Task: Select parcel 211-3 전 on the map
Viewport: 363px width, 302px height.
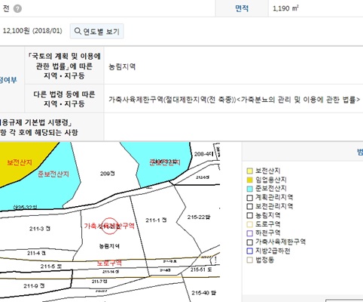Action: coord(40,229)
